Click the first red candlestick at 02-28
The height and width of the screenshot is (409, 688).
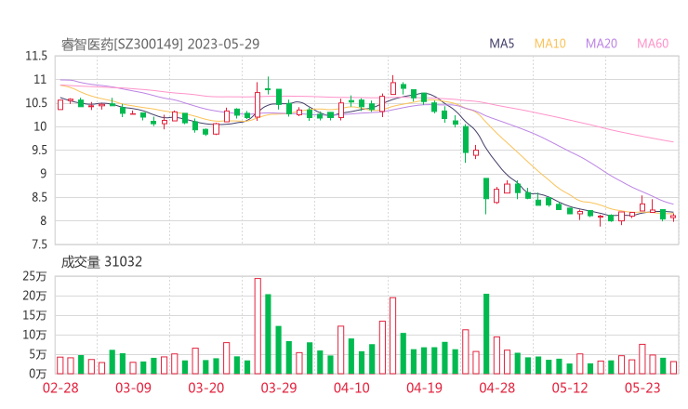[x=60, y=105]
